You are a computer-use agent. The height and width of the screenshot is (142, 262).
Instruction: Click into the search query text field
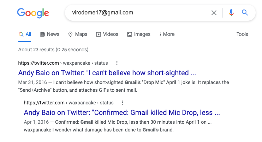pyautogui.click(x=139, y=13)
